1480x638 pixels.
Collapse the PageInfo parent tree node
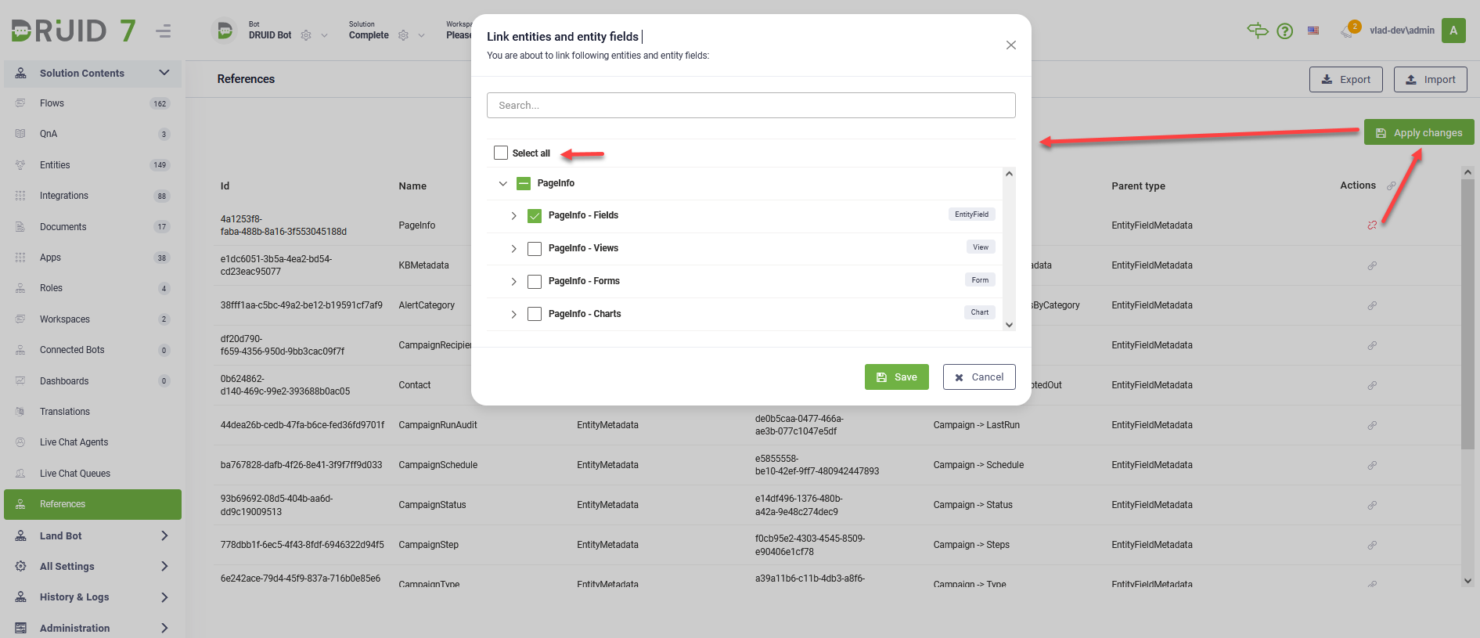(x=503, y=183)
